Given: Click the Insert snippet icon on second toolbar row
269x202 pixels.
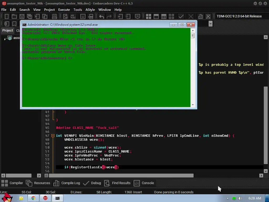Looking at the screenshot, I should [x=7, y=24].
